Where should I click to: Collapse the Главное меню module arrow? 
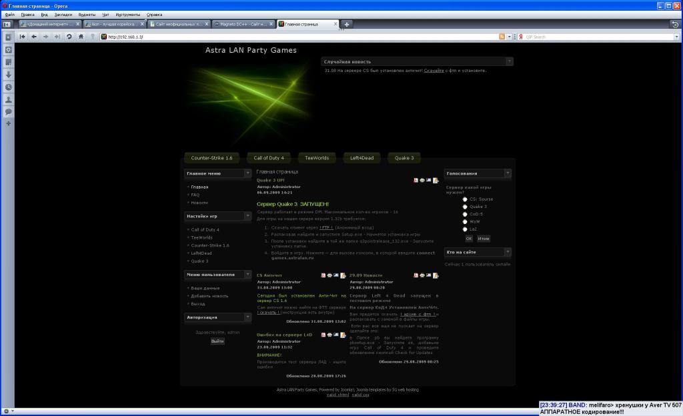pyautogui.click(x=248, y=173)
